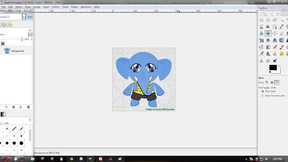Viewport: 288px width, 162px height.
Task: Lower the layer with green down arrow
Action: 6,107
